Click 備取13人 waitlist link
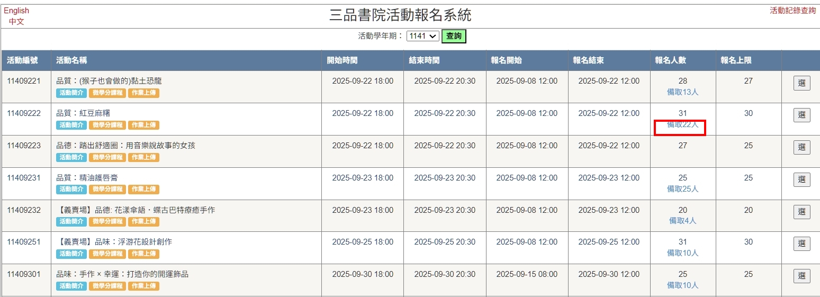This screenshot has height=297, width=820. (x=682, y=92)
